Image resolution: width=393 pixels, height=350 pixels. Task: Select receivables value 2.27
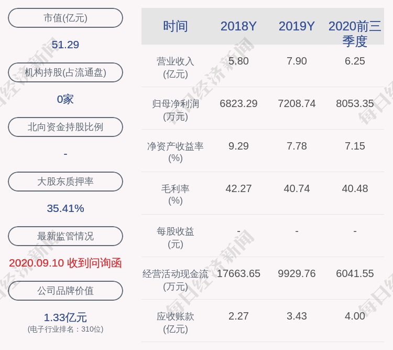(238, 316)
